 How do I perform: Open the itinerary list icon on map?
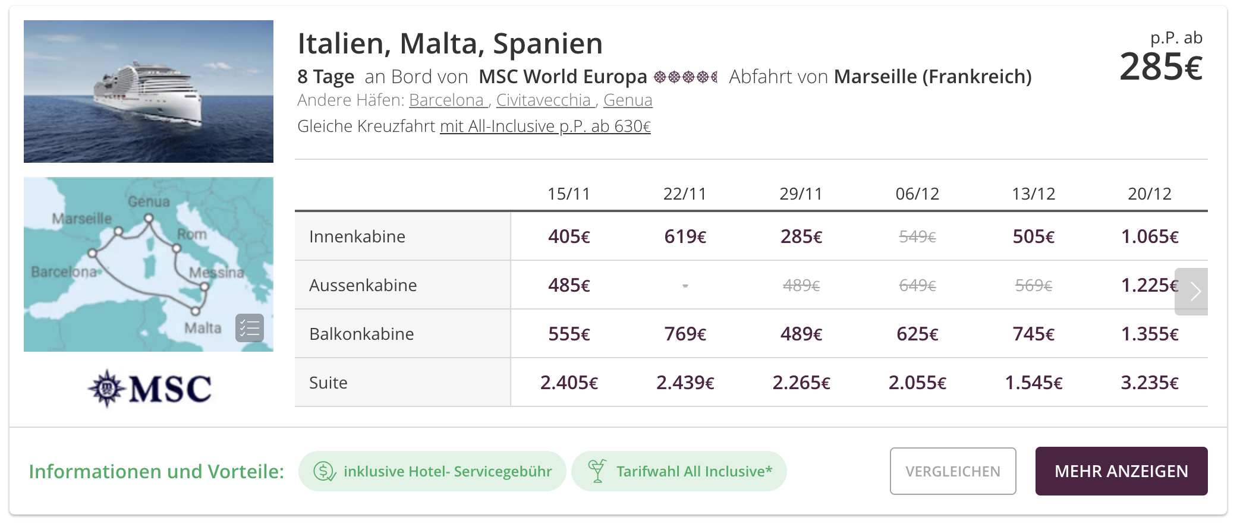click(250, 328)
